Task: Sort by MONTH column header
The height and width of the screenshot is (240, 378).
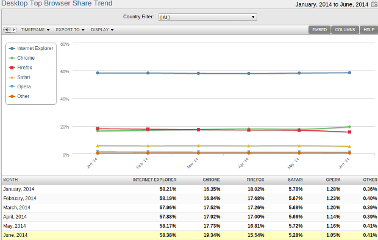Action: [10, 180]
